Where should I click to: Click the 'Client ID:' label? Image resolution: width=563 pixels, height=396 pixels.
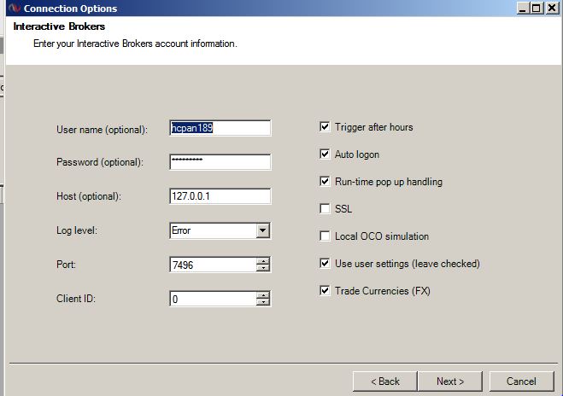(76, 299)
